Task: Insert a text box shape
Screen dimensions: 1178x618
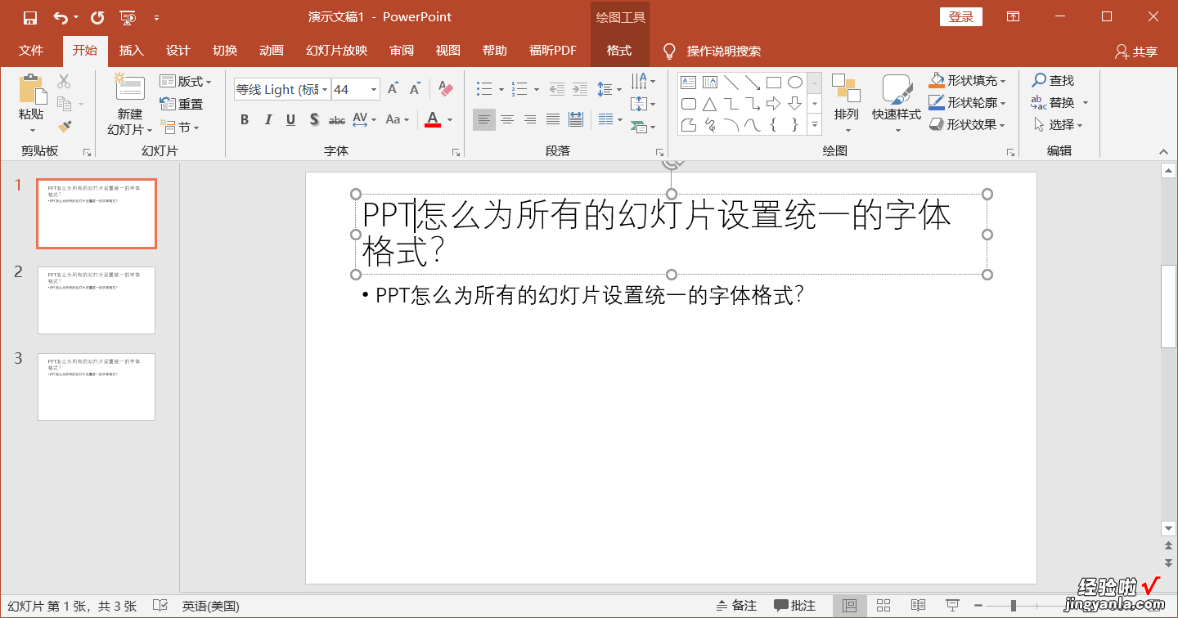Action: (688, 83)
